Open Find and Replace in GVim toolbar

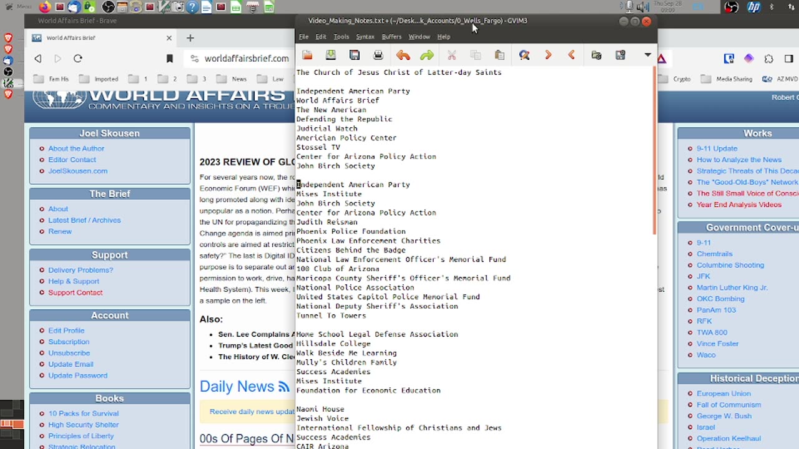(524, 56)
